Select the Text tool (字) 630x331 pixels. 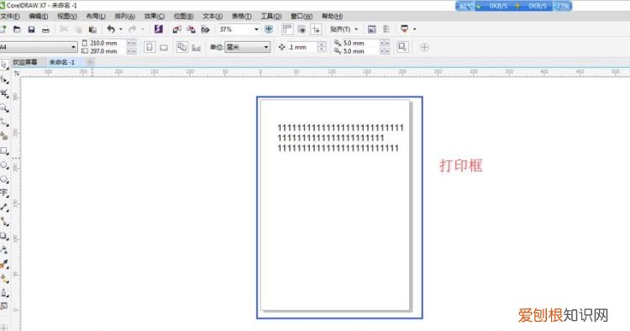click(4, 193)
